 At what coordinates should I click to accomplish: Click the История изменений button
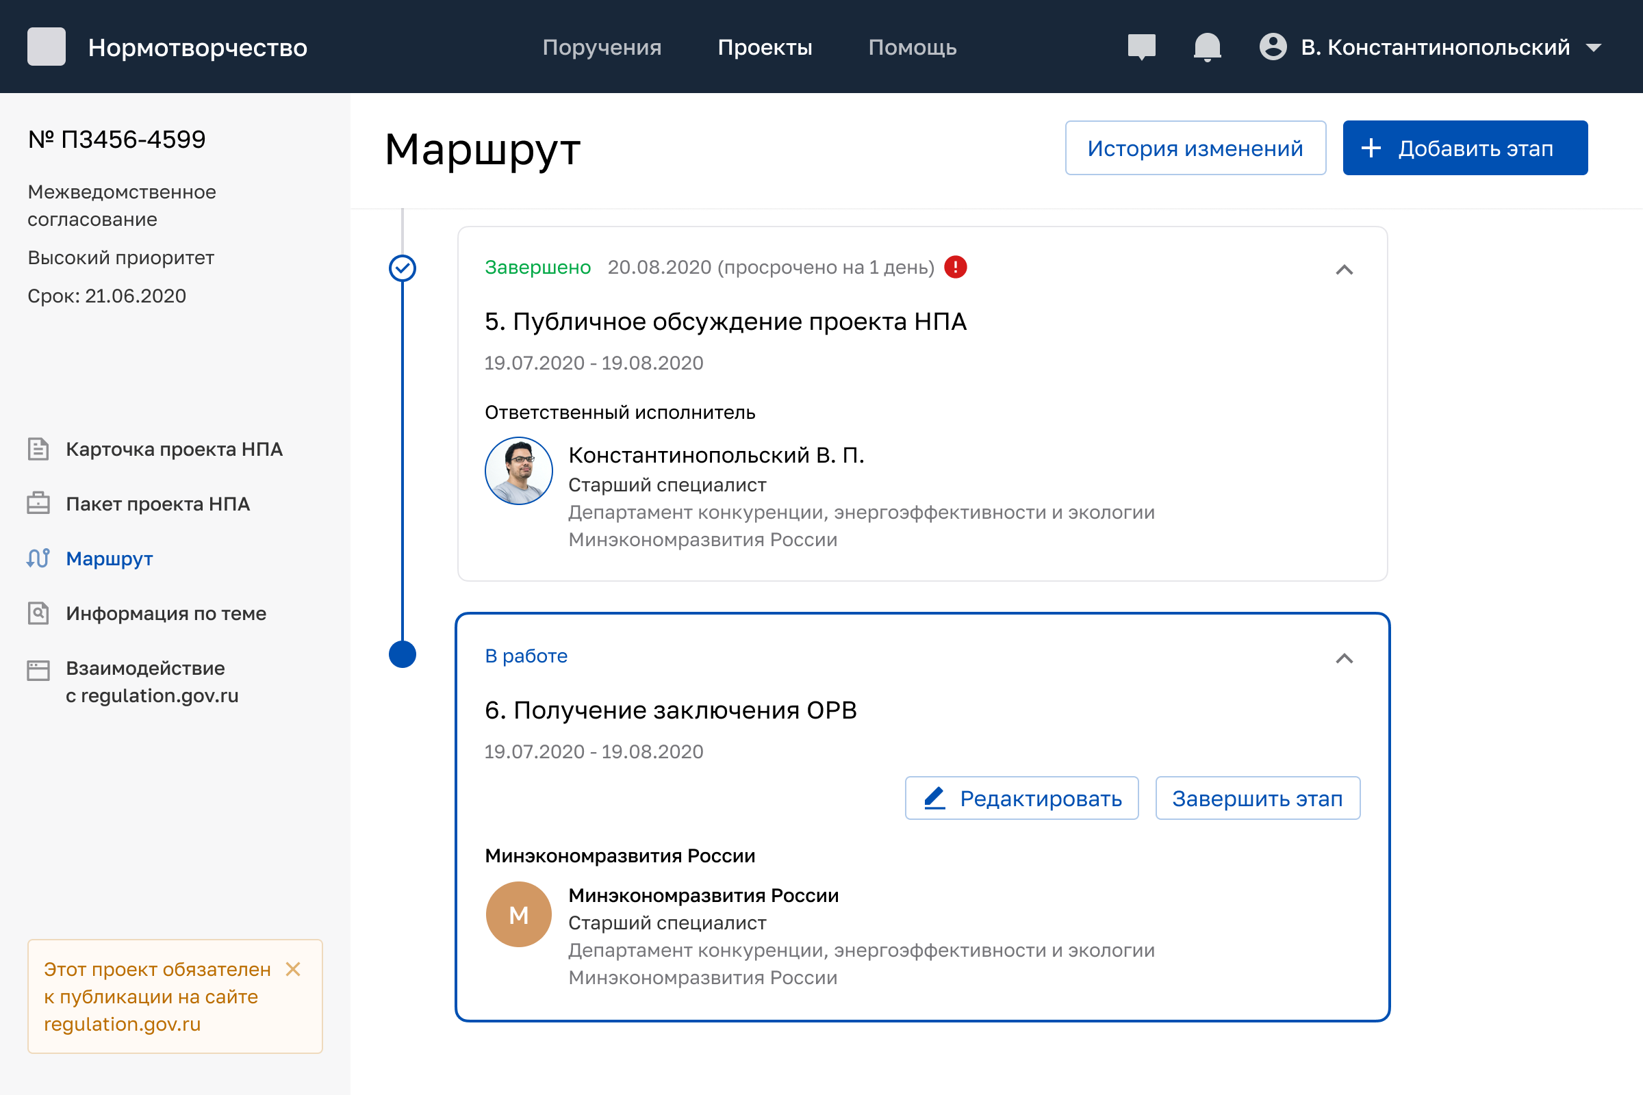tap(1195, 148)
